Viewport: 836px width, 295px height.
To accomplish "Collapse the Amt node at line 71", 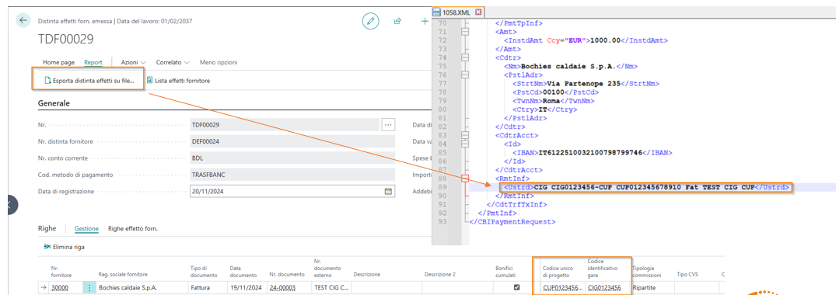I will coord(465,32).
